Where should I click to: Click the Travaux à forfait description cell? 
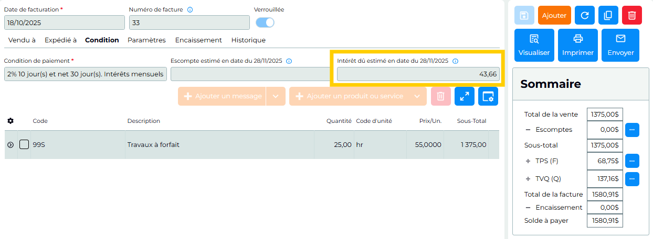pyautogui.click(x=219, y=145)
